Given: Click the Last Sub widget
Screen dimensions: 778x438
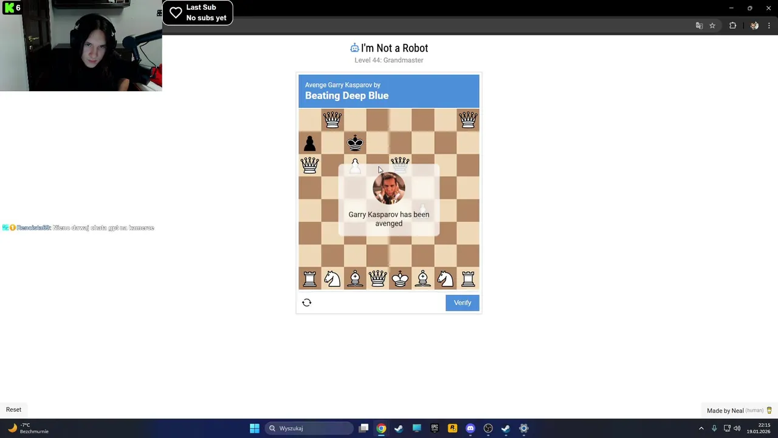Looking at the screenshot, I should (x=198, y=13).
